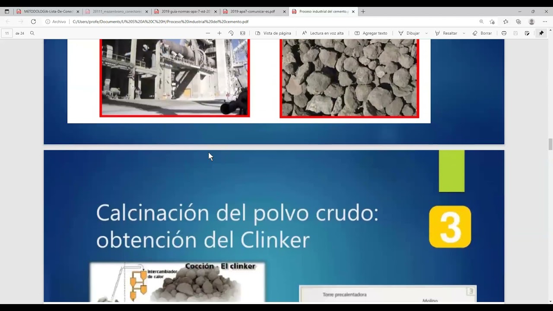Open the Favorites list icon
The height and width of the screenshot is (311, 553).
point(505,22)
